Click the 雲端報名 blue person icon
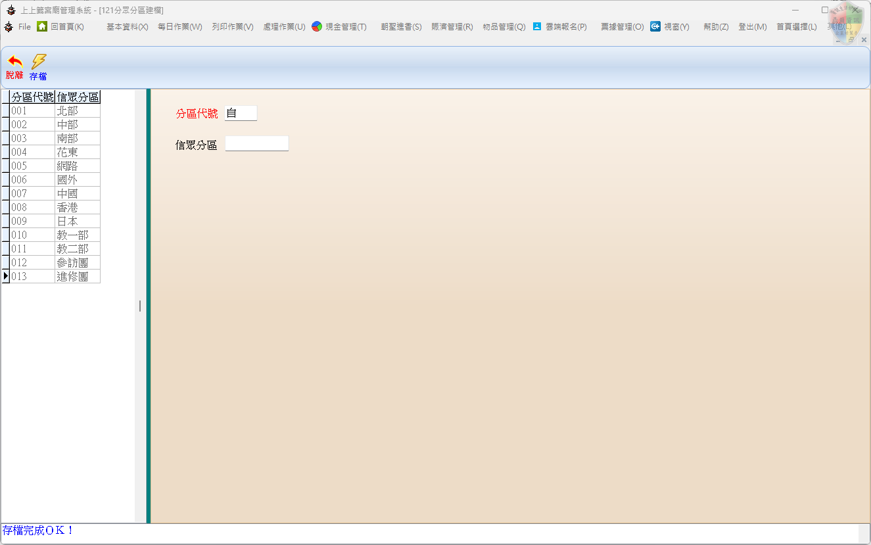Image resolution: width=871 pixels, height=545 pixels. 537,26
